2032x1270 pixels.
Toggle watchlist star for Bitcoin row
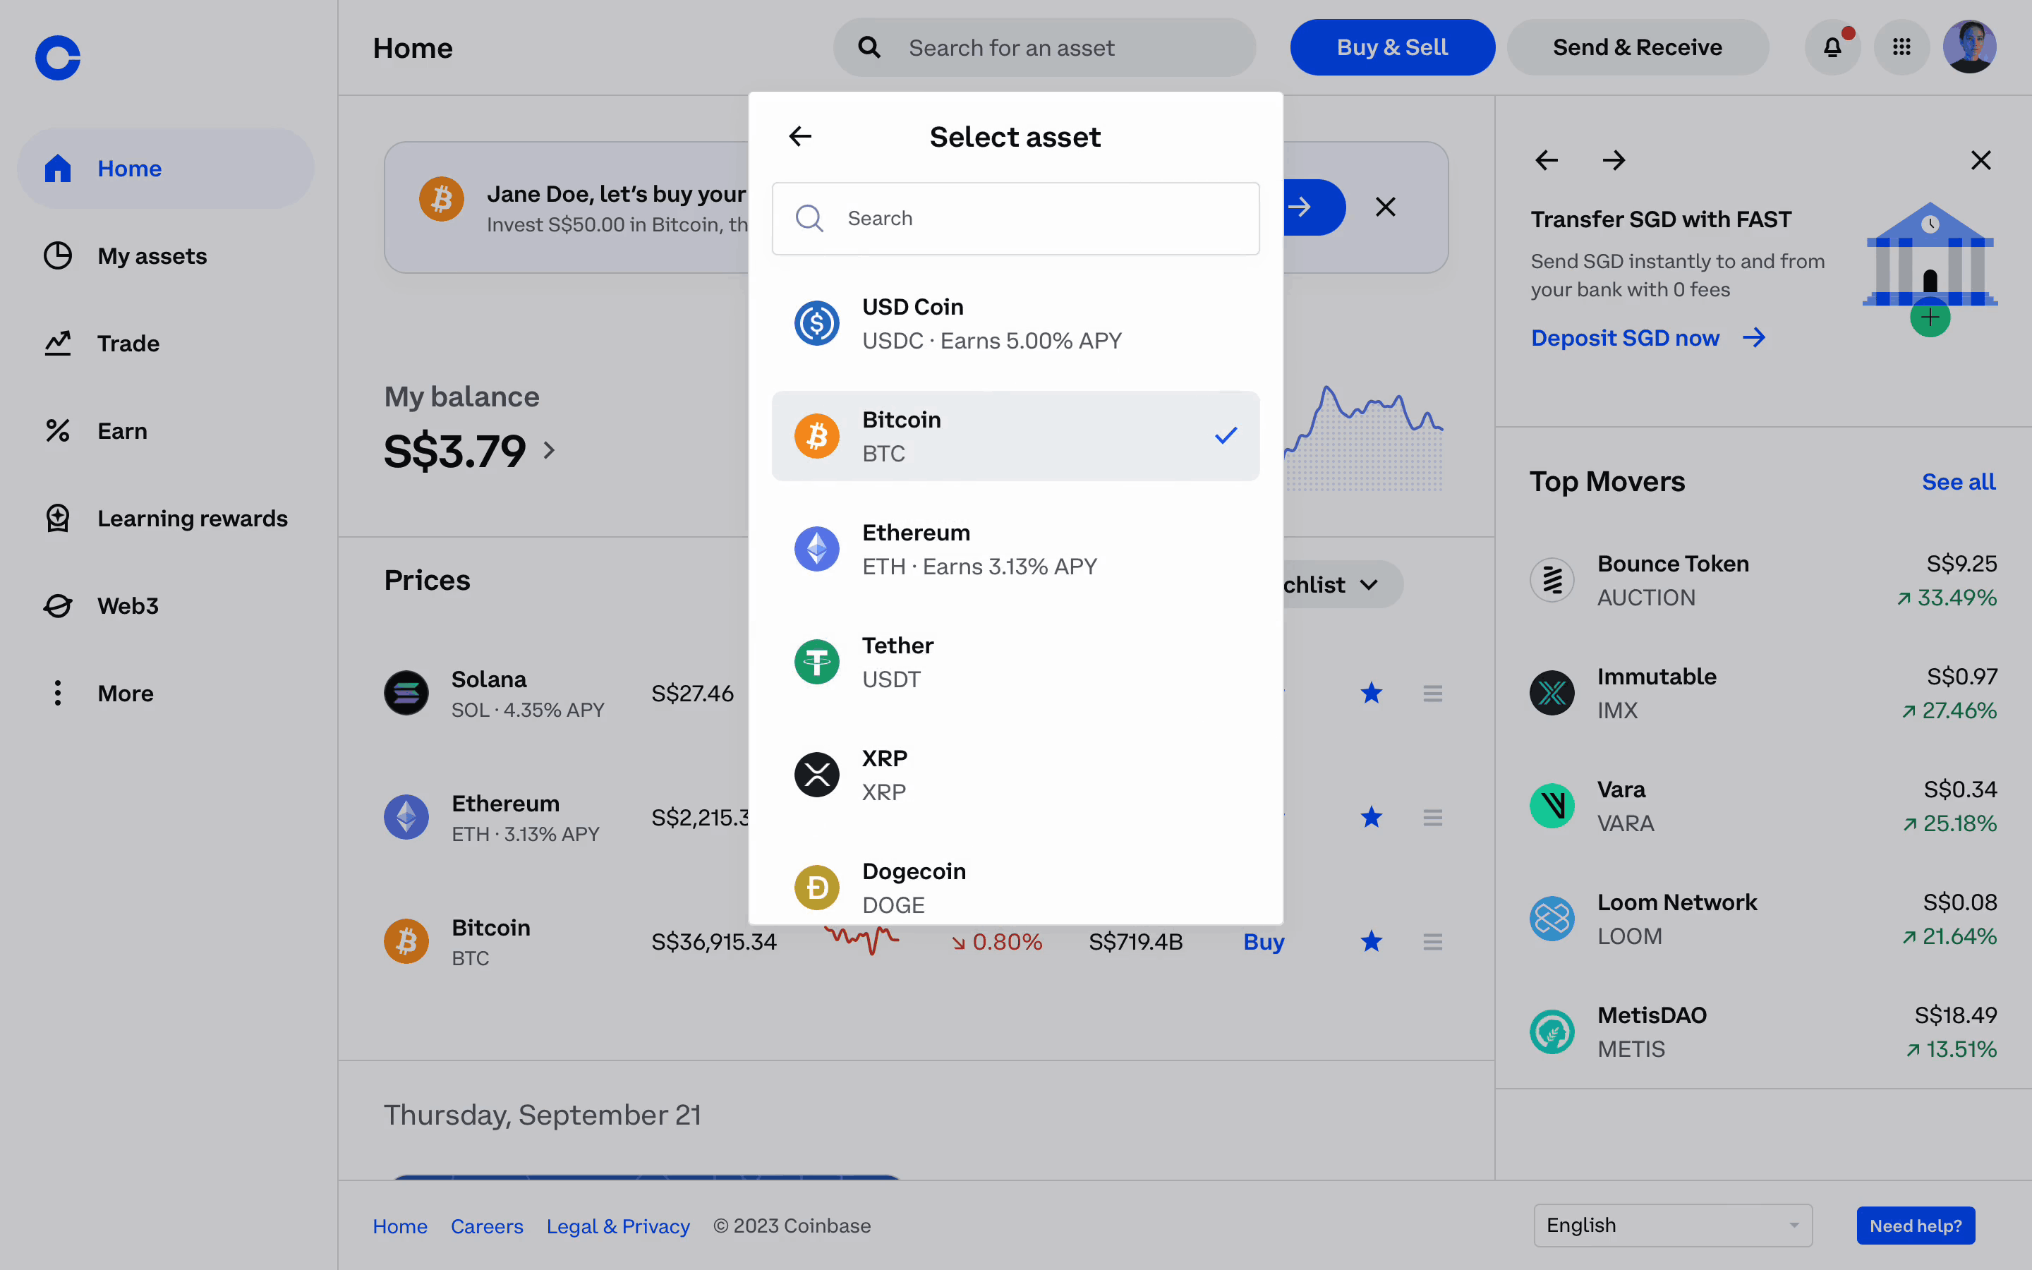tap(1371, 942)
